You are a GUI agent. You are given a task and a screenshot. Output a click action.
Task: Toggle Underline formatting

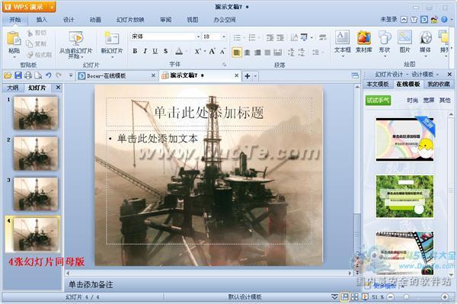click(155, 51)
